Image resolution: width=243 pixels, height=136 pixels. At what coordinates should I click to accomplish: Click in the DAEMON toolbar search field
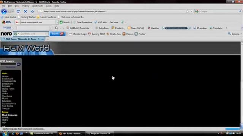pos(33,28)
